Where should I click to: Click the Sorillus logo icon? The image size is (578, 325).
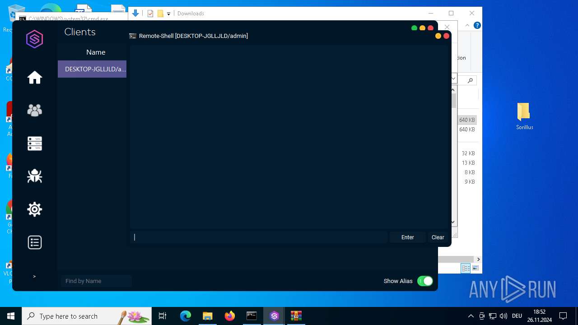(x=35, y=39)
